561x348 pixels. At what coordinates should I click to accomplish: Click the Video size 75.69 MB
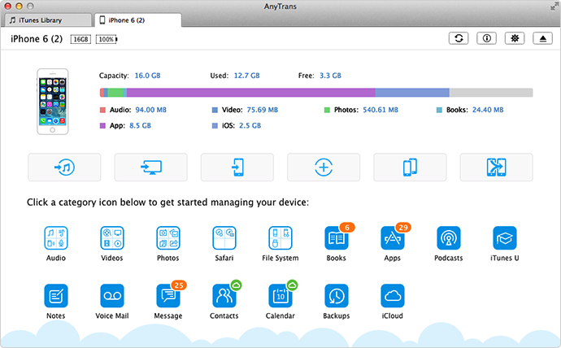pyautogui.click(x=263, y=110)
